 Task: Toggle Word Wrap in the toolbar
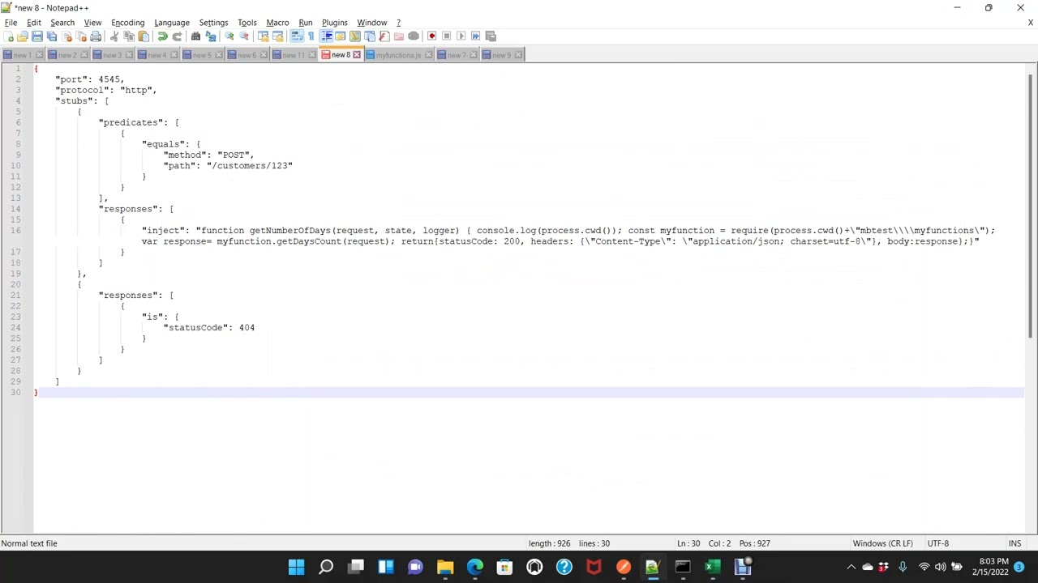click(297, 36)
